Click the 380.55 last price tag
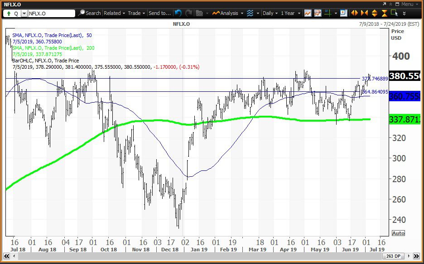 tap(405, 76)
